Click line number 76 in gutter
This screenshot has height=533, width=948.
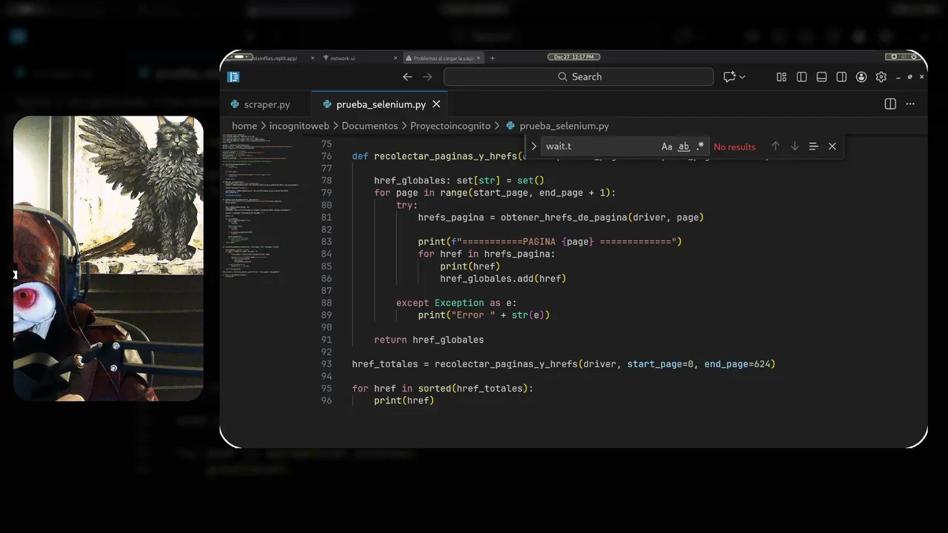(x=326, y=156)
